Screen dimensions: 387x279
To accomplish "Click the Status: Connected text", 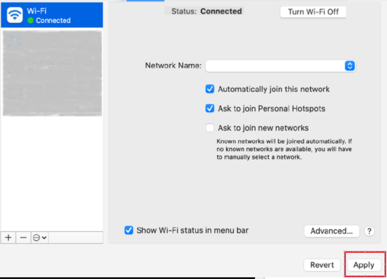I will coord(206,12).
